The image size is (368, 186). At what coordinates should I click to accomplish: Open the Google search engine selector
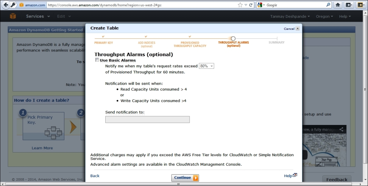click(261, 5)
